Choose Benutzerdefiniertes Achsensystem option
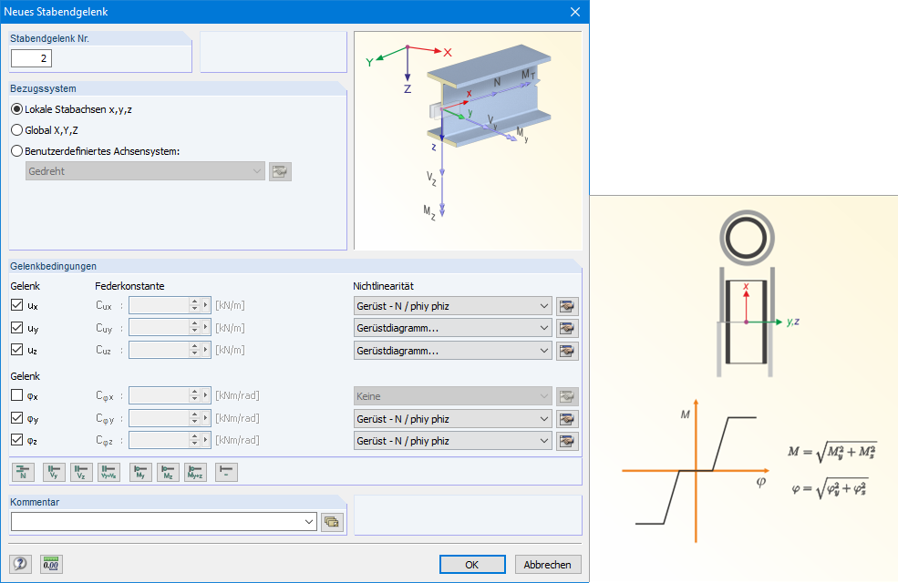The height and width of the screenshot is (583, 898). tap(96, 151)
